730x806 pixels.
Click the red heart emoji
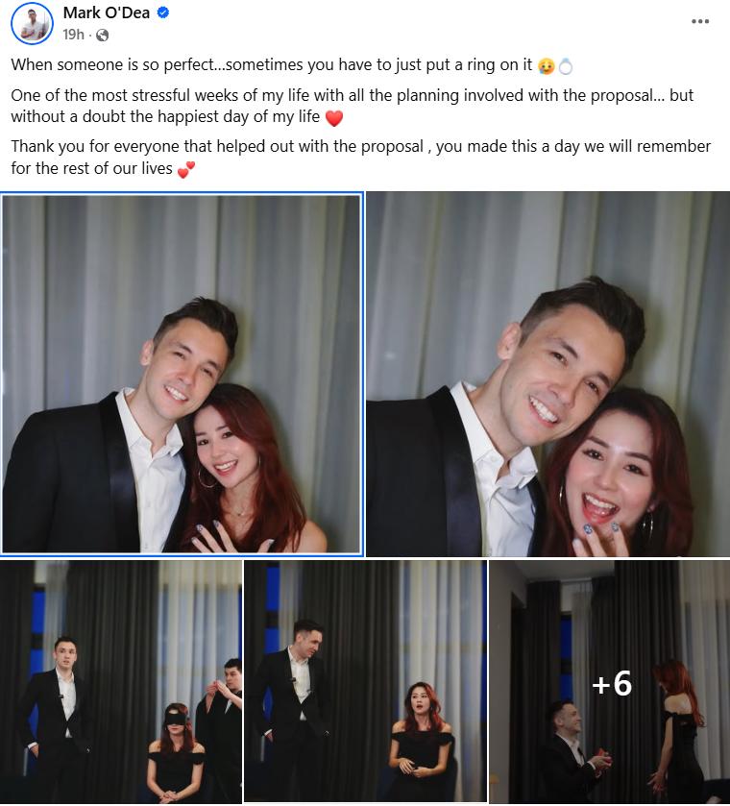[x=334, y=118]
